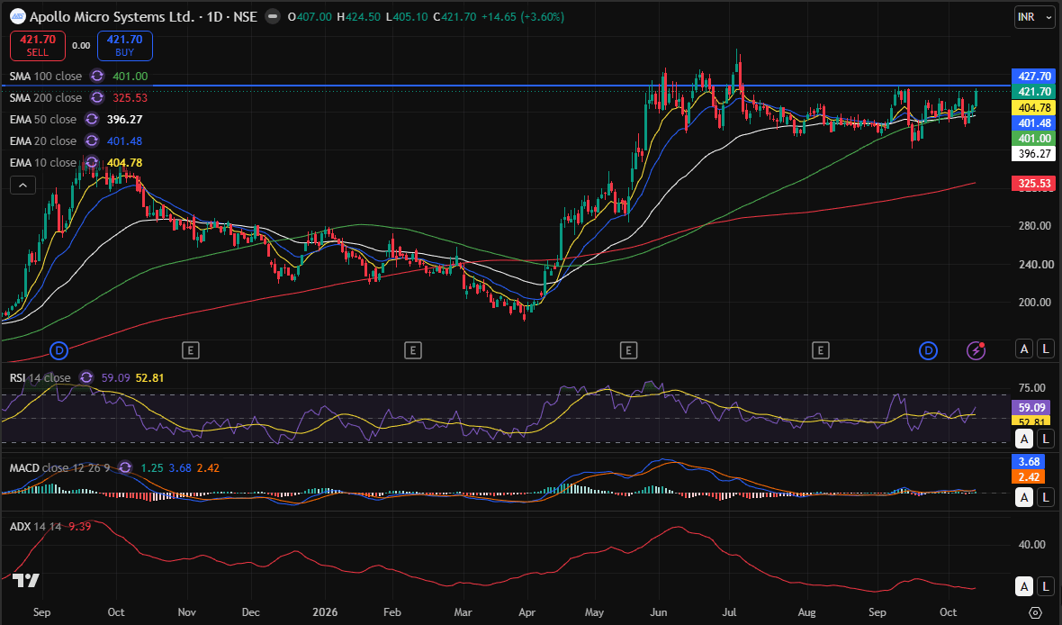Click the Dec label on the time axis
This screenshot has height=625, width=1062.
pos(250,612)
